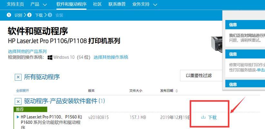Click the 文件大小 column header
The height and width of the screenshot is (129, 265).
click(x=136, y=91)
